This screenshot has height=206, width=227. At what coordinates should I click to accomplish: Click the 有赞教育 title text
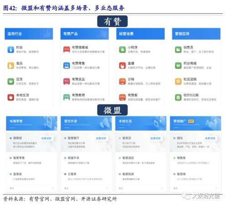(x=78, y=95)
